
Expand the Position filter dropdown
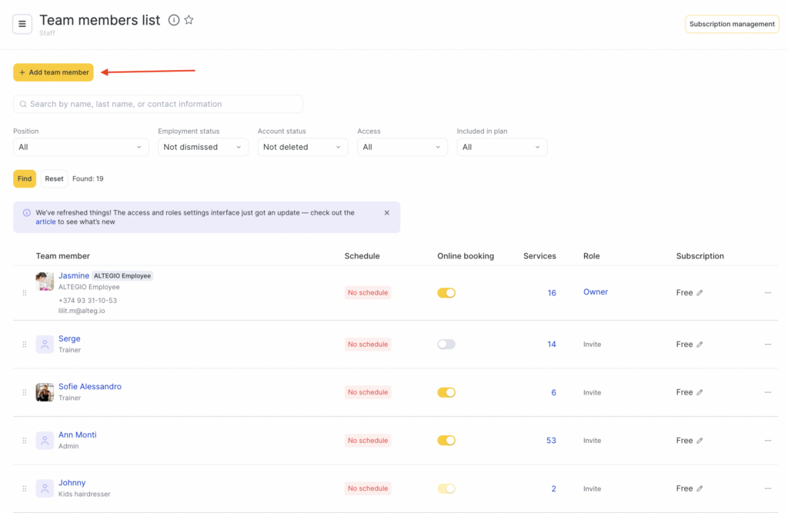pos(81,147)
